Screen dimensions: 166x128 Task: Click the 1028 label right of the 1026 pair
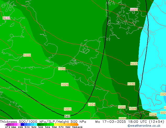(x=133, y=109)
